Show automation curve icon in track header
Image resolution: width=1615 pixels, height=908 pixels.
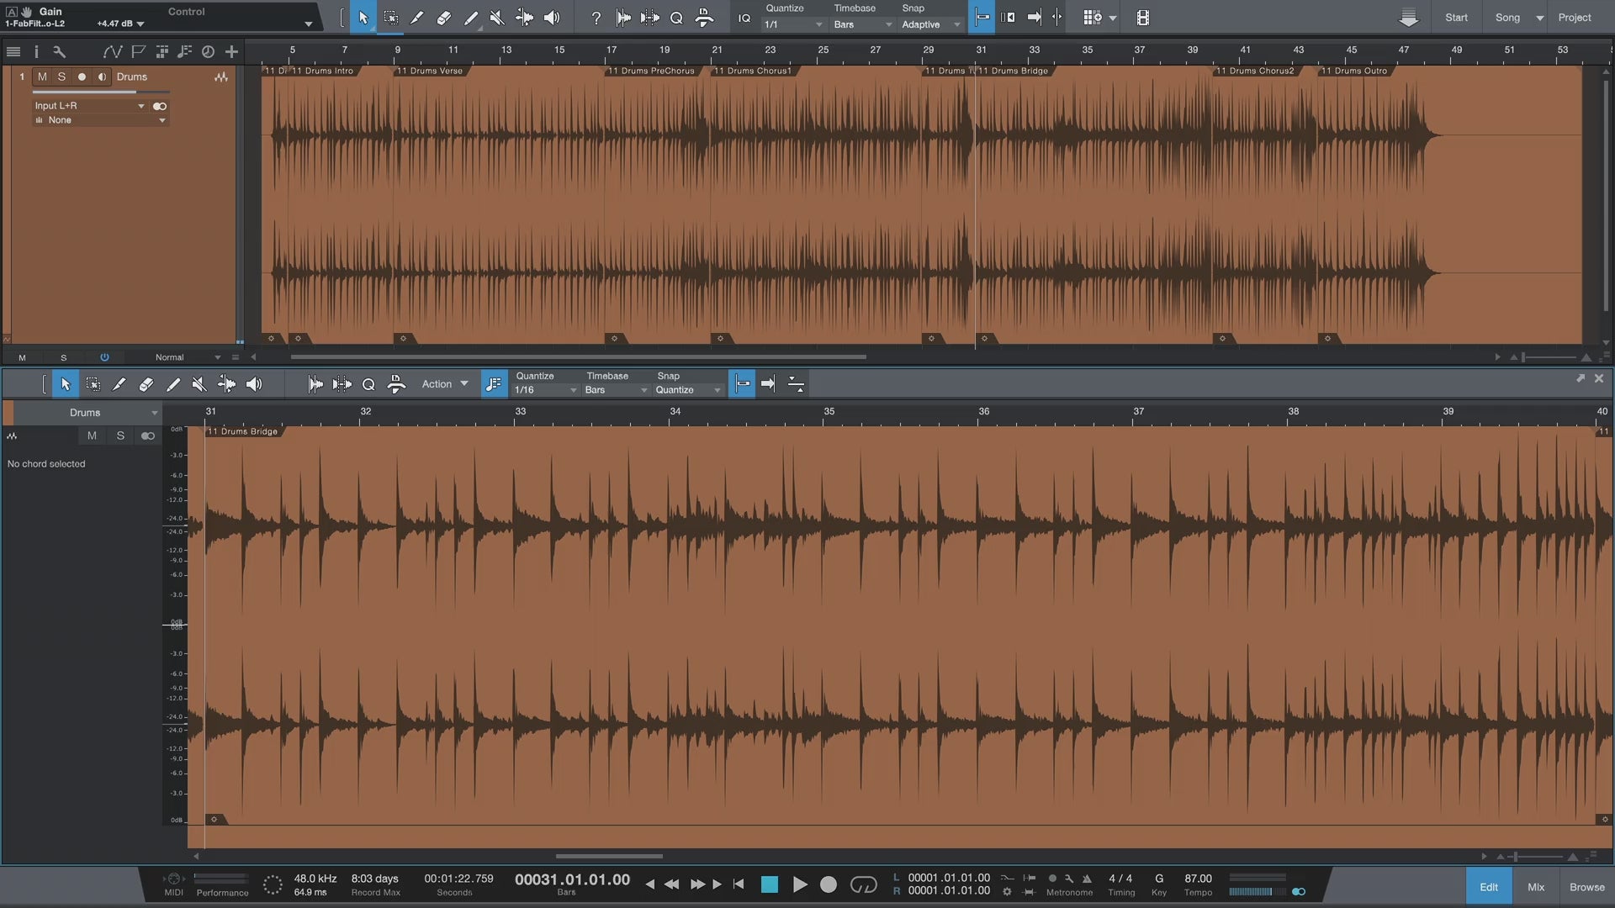pos(112,51)
